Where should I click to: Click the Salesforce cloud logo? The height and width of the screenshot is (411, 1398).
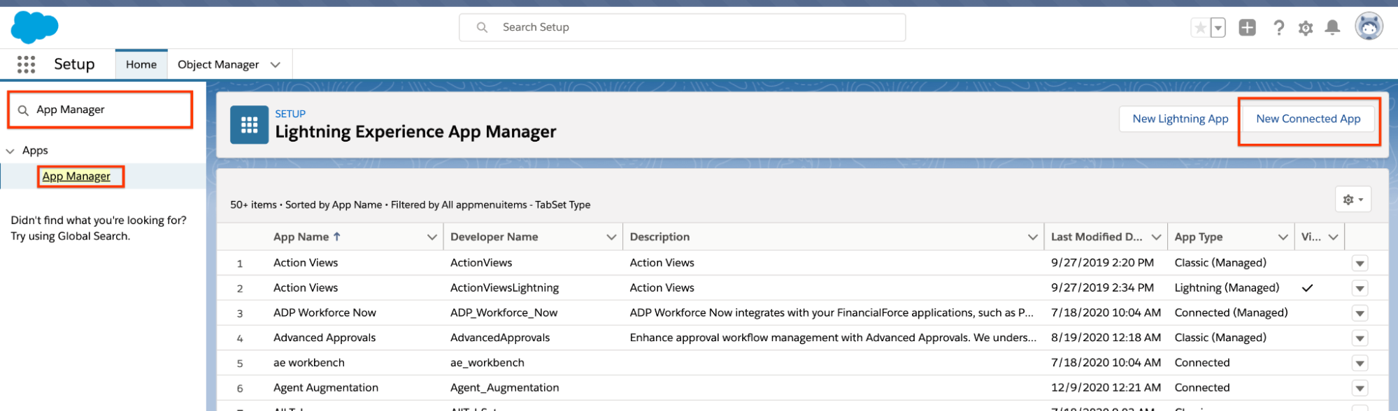coord(34,28)
